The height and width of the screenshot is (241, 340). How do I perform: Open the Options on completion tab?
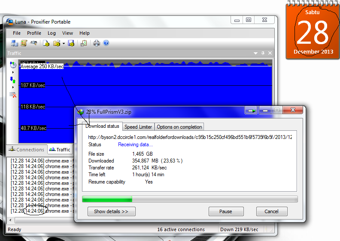point(179,127)
